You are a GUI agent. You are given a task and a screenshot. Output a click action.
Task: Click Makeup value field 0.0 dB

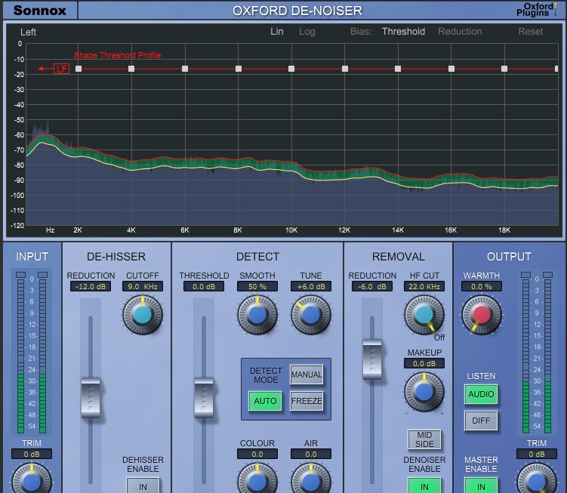click(424, 363)
